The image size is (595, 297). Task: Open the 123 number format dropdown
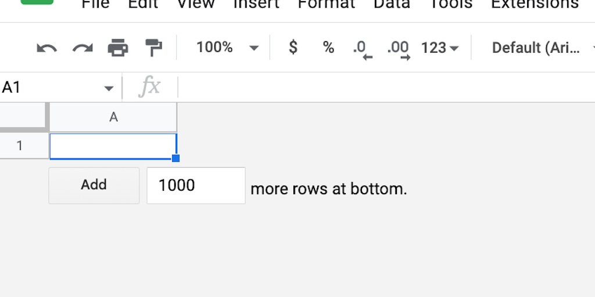pyautogui.click(x=440, y=48)
